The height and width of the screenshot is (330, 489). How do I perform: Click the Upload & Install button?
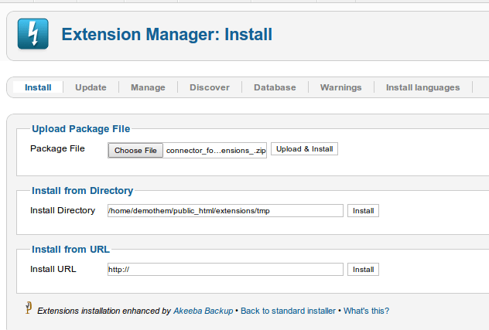click(x=304, y=149)
